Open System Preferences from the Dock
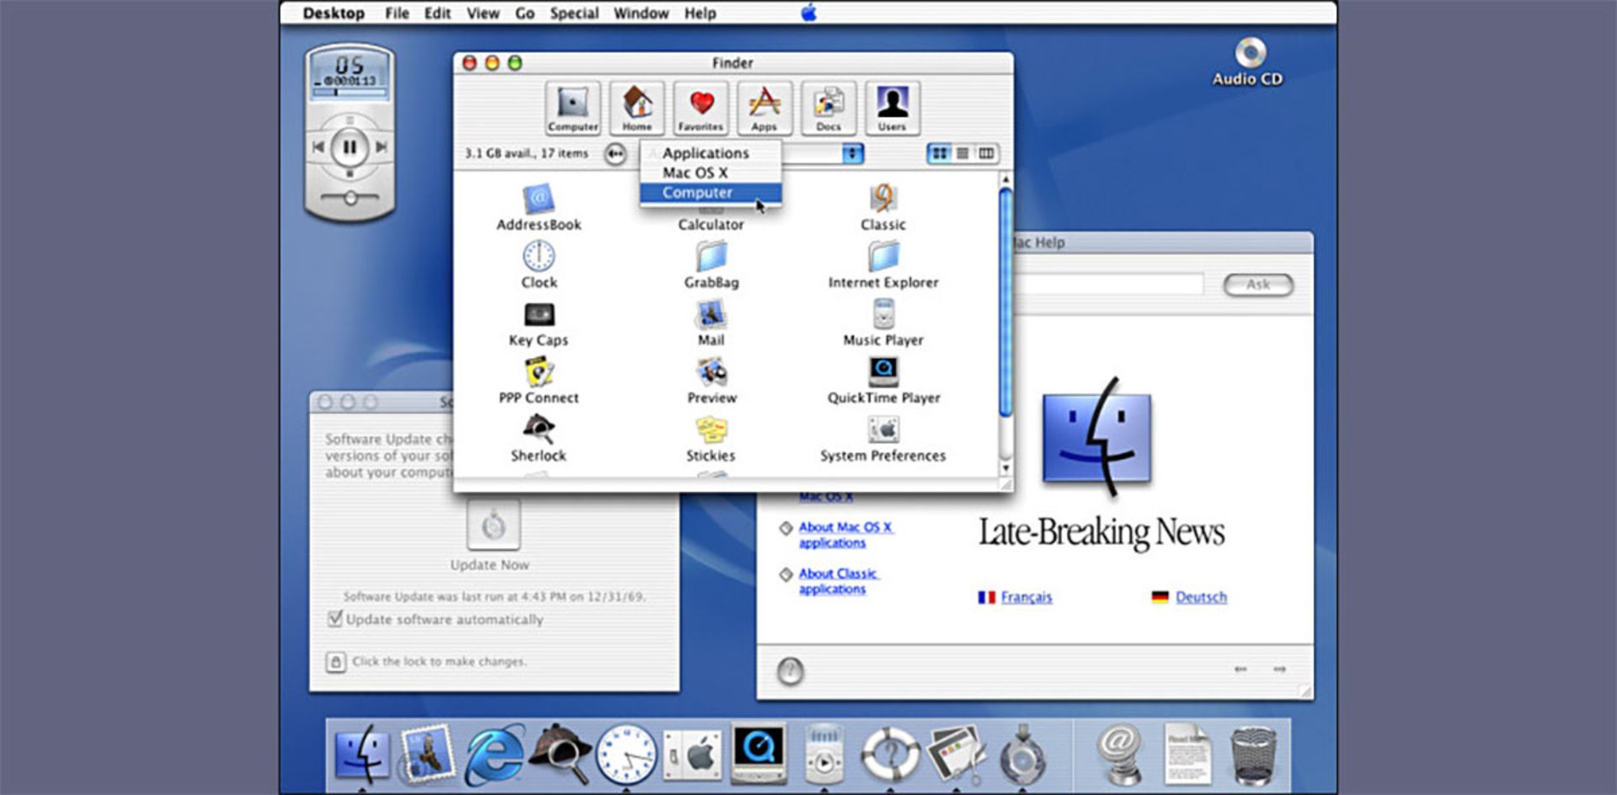Viewport: 1617px width, 795px height. [692, 755]
